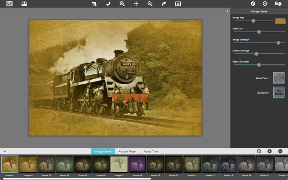Collapse the preset strip chevron
Viewport: 288px width, 180px height.
[5, 151]
